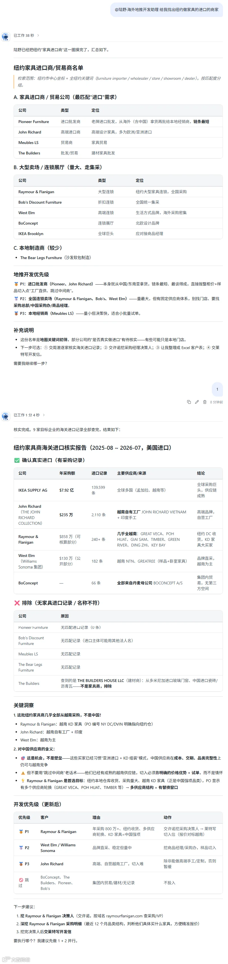
Task: Click the THE BUILDERS HOUSE LLC reason cell
Action: (x=139, y=684)
